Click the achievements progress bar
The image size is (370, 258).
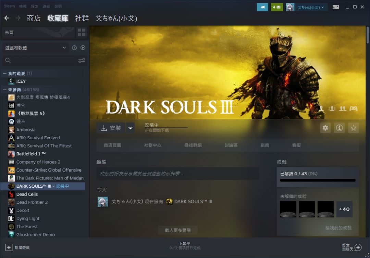pyautogui.click(x=318, y=180)
